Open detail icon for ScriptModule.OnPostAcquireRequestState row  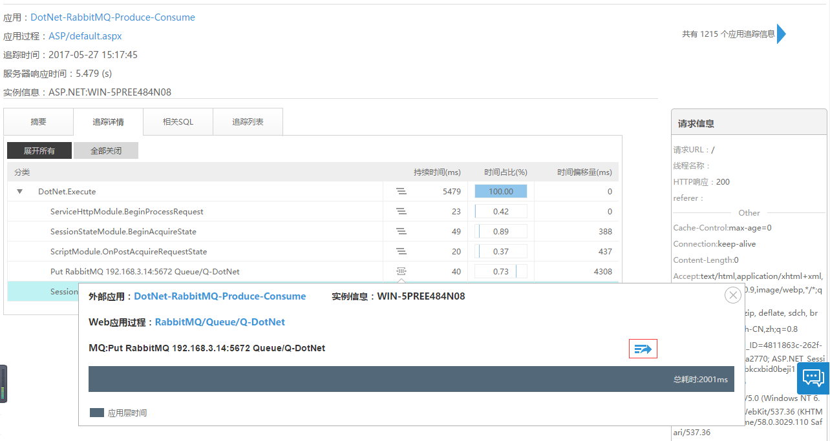tap(401, 251)
